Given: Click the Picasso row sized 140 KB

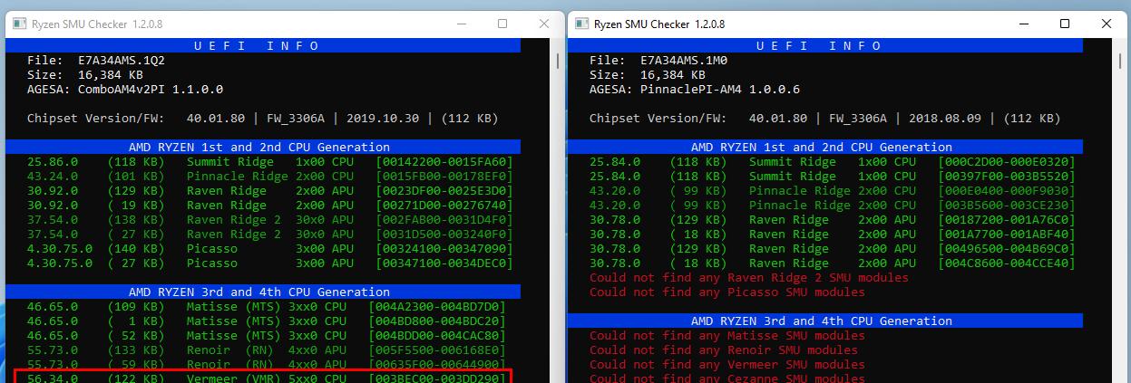Looking at the screenshot, I should [270, 249].
